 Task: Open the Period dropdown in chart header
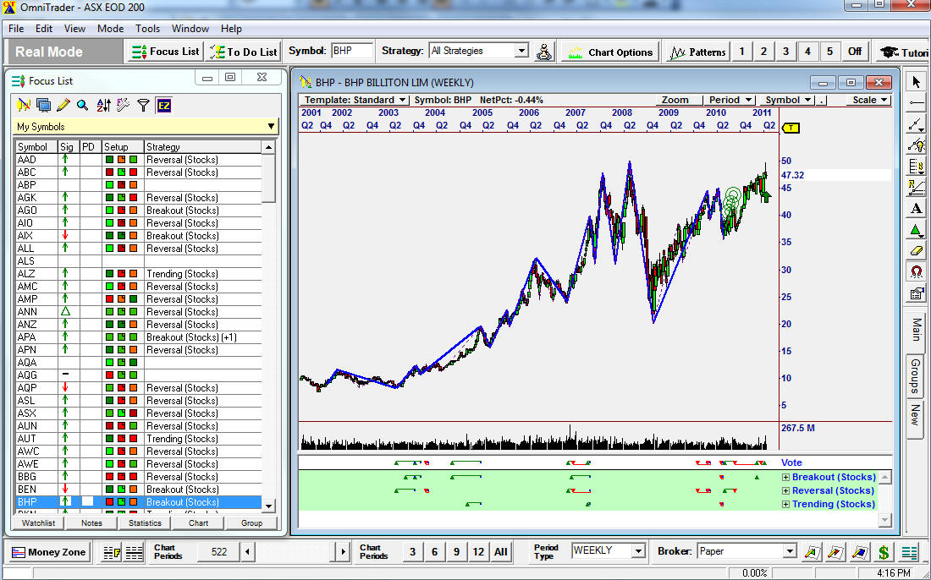[x=730, y=100]
